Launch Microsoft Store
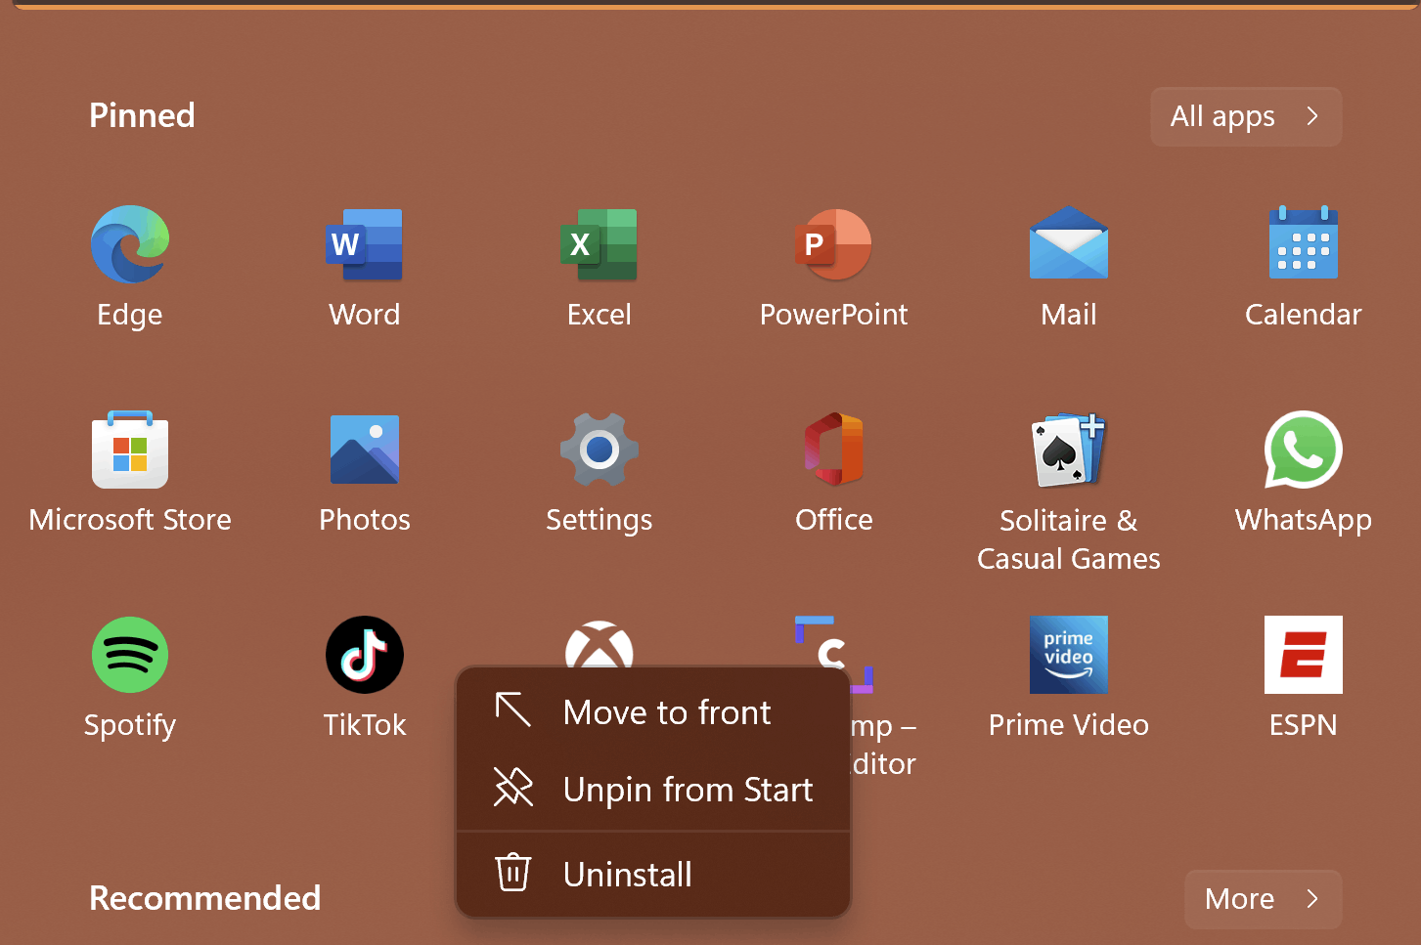This screenshot has height=945, width=1421. pyautogui.click(x=130, y=450)
